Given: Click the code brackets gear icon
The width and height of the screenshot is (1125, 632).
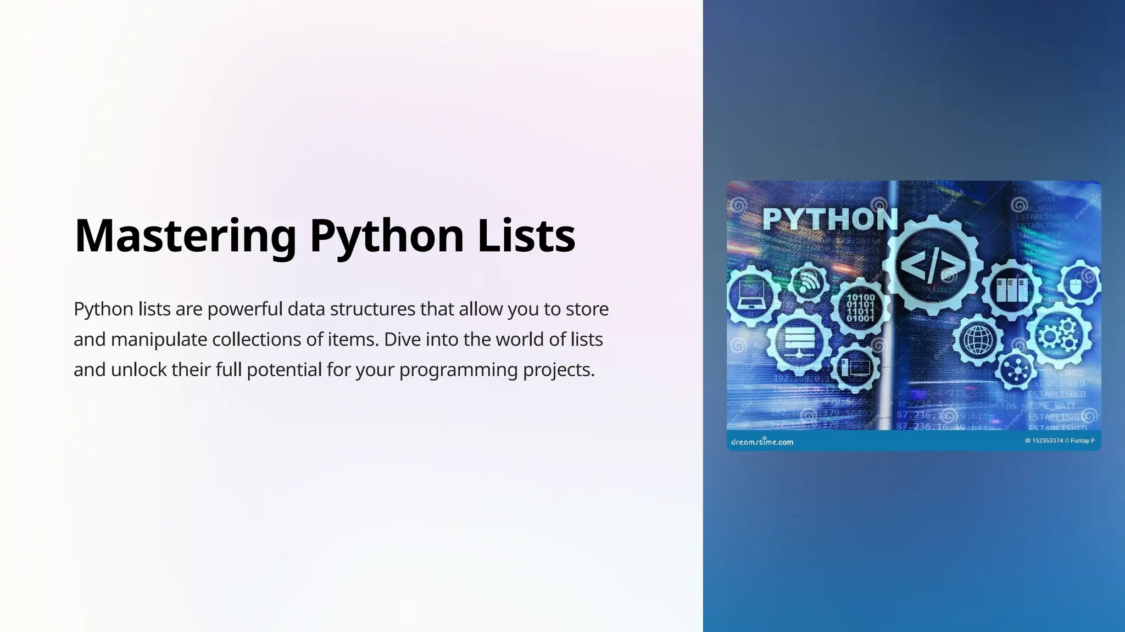Looking at the screenshot, I should 933,266.
